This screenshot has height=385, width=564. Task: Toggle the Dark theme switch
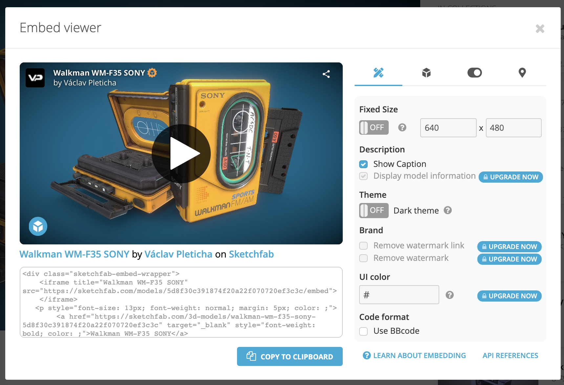(x=374, y=210)
